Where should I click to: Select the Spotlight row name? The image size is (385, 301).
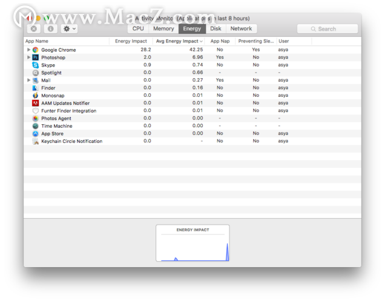click(x=51, y=73)
